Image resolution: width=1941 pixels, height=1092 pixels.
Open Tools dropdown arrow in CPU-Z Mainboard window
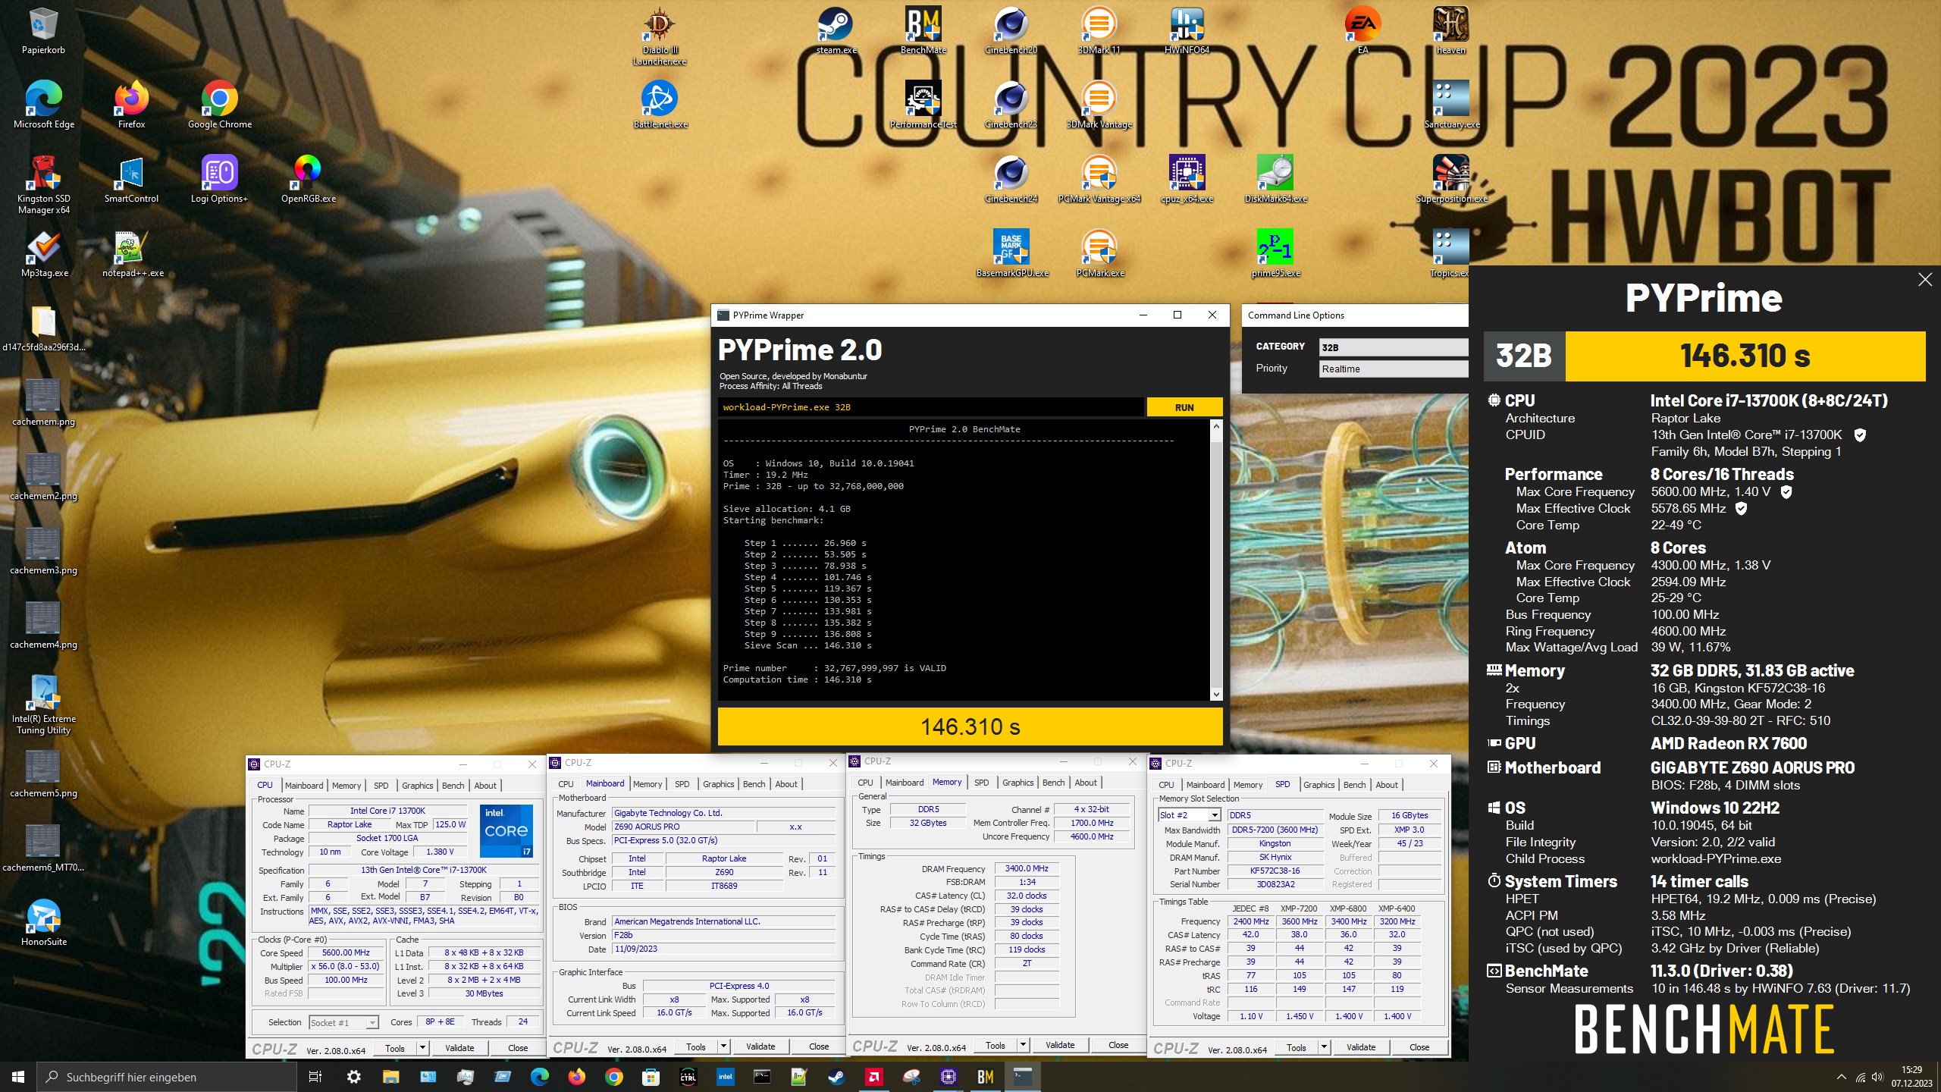pyautogui.click(x=723, y=1046)
